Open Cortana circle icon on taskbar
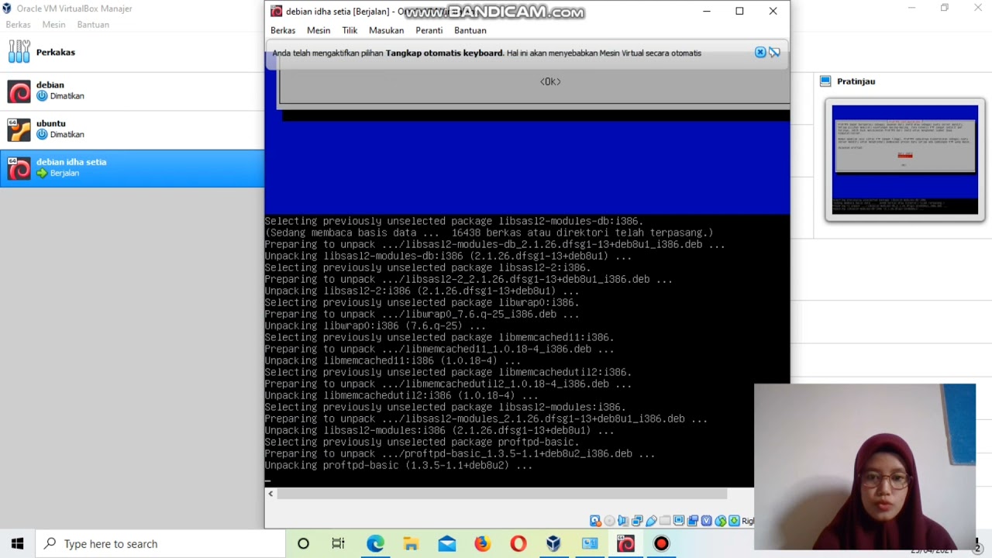This screenshot has width=992, height=558. pos(303,544)
